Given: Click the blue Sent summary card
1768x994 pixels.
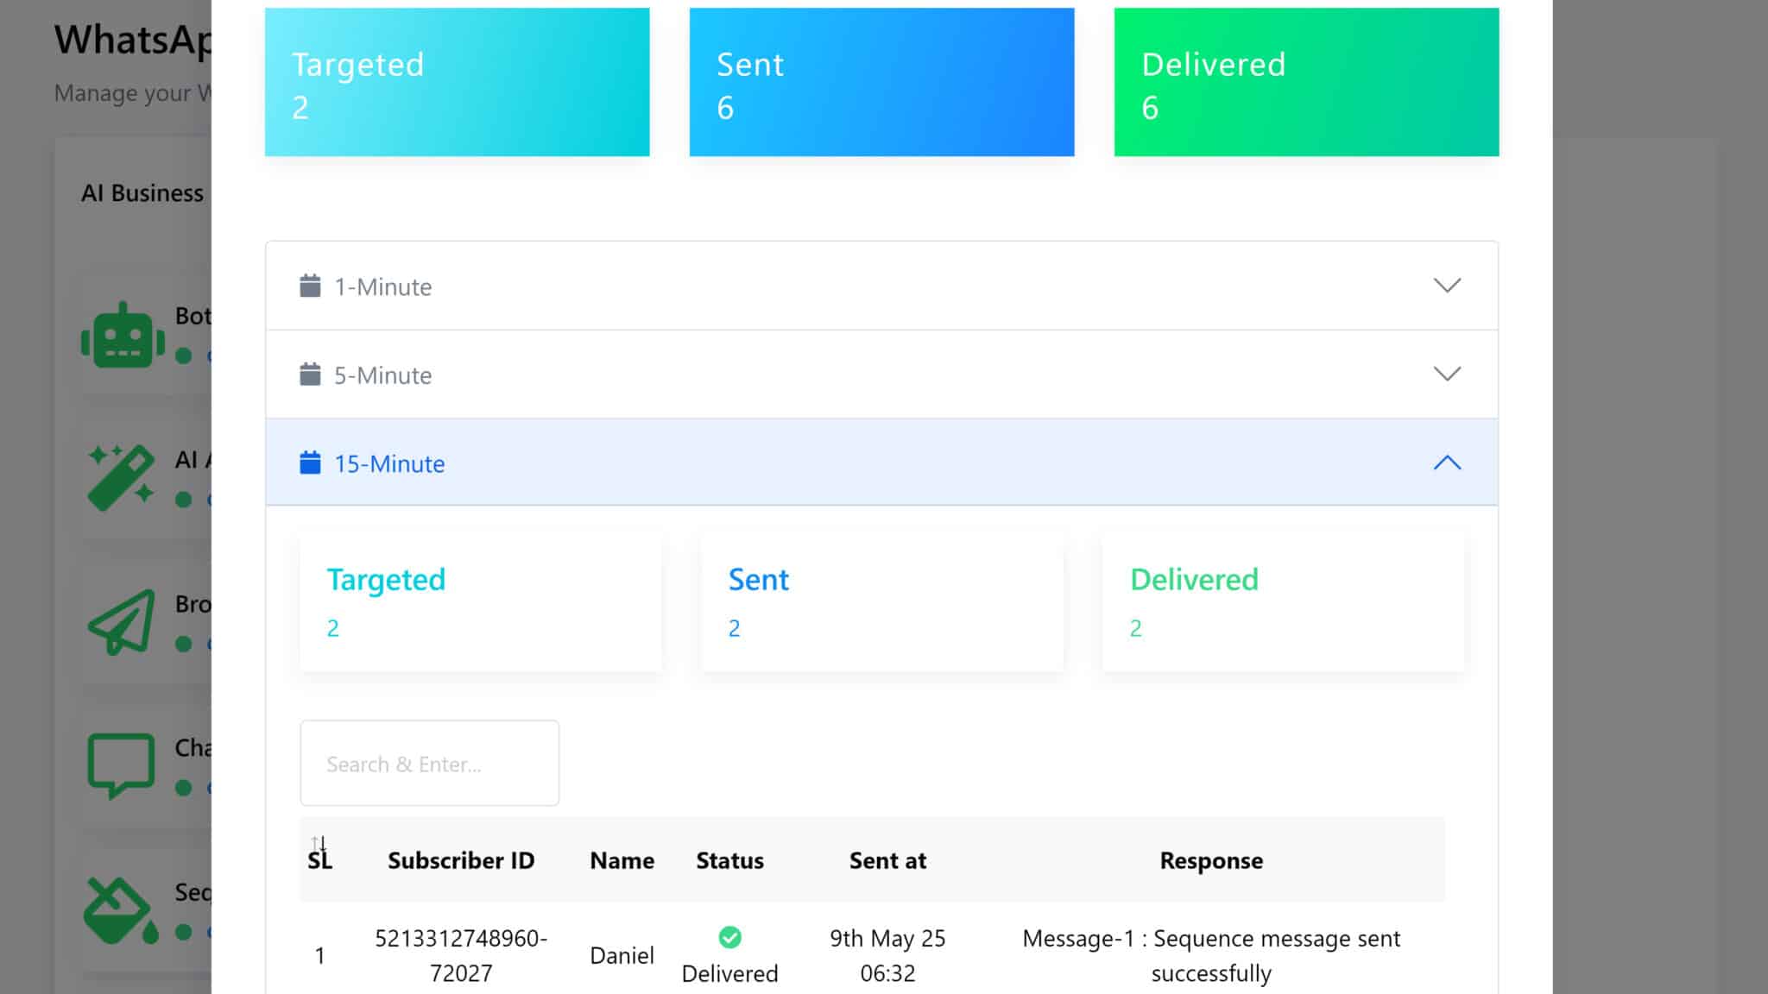Looking at the screenshot, I should click(x=881, y=83).
